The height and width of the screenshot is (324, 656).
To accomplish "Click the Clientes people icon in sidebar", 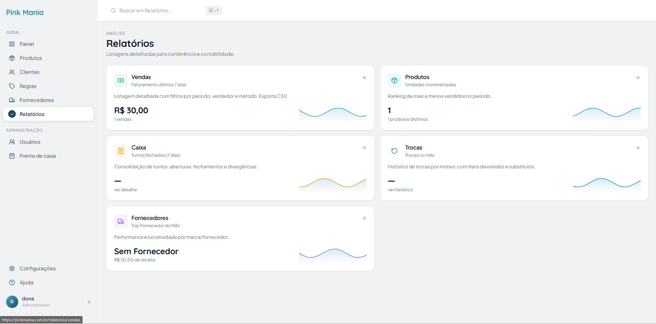I will pyautogui.click(x=12, y=72).
